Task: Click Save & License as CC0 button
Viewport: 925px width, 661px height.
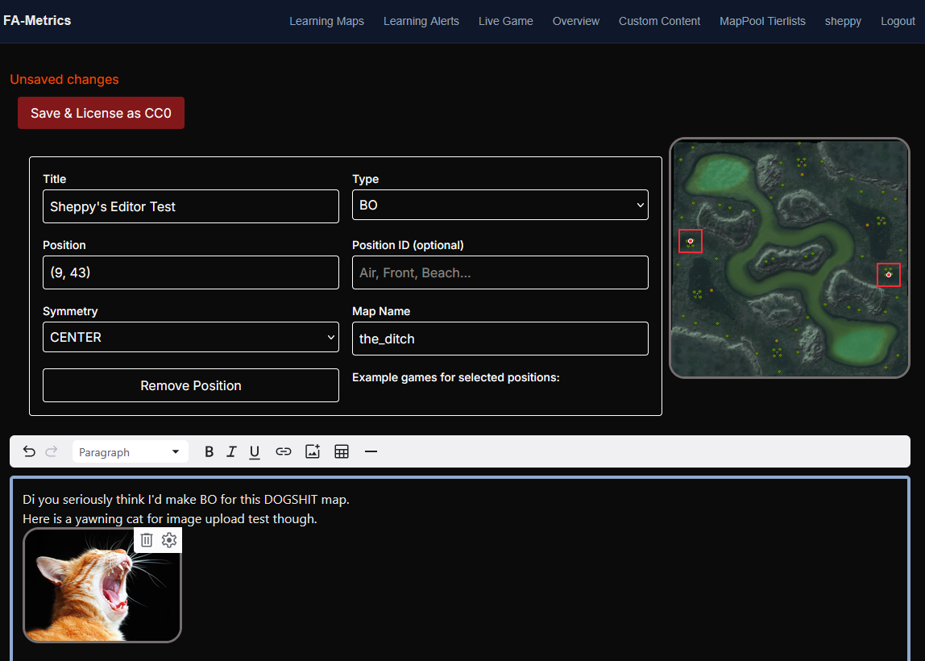Action: [x=101, y=113]
